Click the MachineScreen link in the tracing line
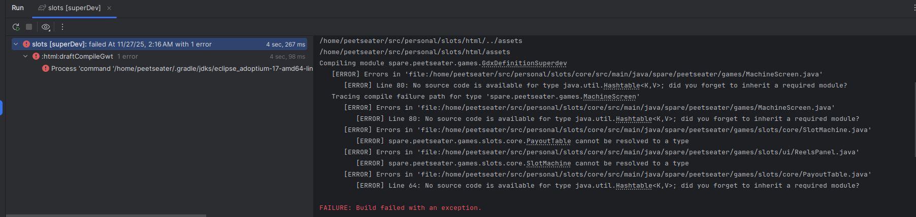The image size is (916, 217). click(x=609, y=97)
